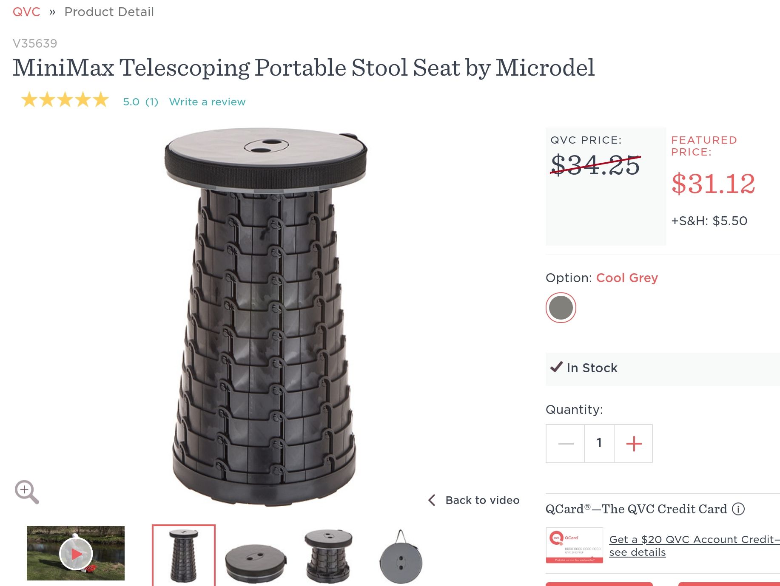This screenshot has width=780, height=586.
Task: Open the Write a review link
Action: [207, 102]
